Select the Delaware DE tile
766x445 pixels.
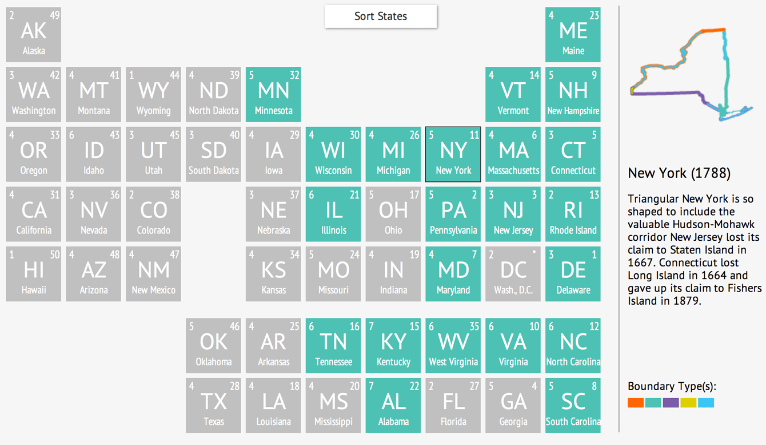pyautogui.click(x=573, y=274)
